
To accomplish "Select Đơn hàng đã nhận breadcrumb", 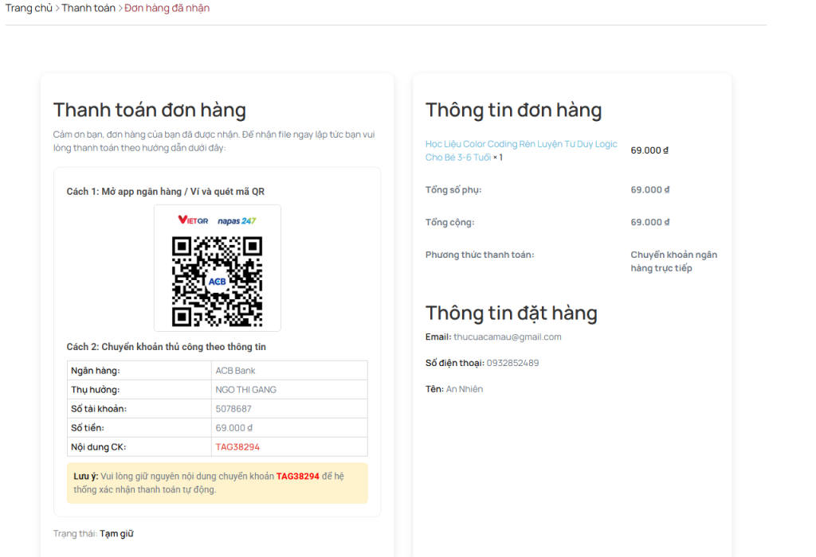I will (x=167, y=8).
